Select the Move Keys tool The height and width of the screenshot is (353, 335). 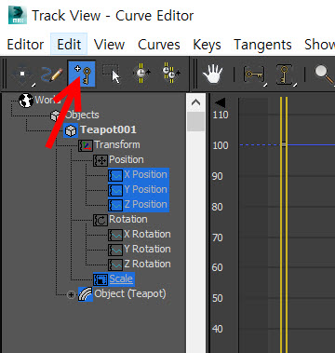pyautogui.click(x=22, y=75)
